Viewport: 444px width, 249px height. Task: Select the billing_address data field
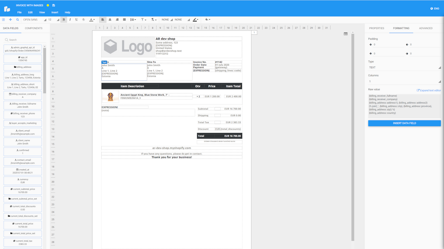[23, 66]
